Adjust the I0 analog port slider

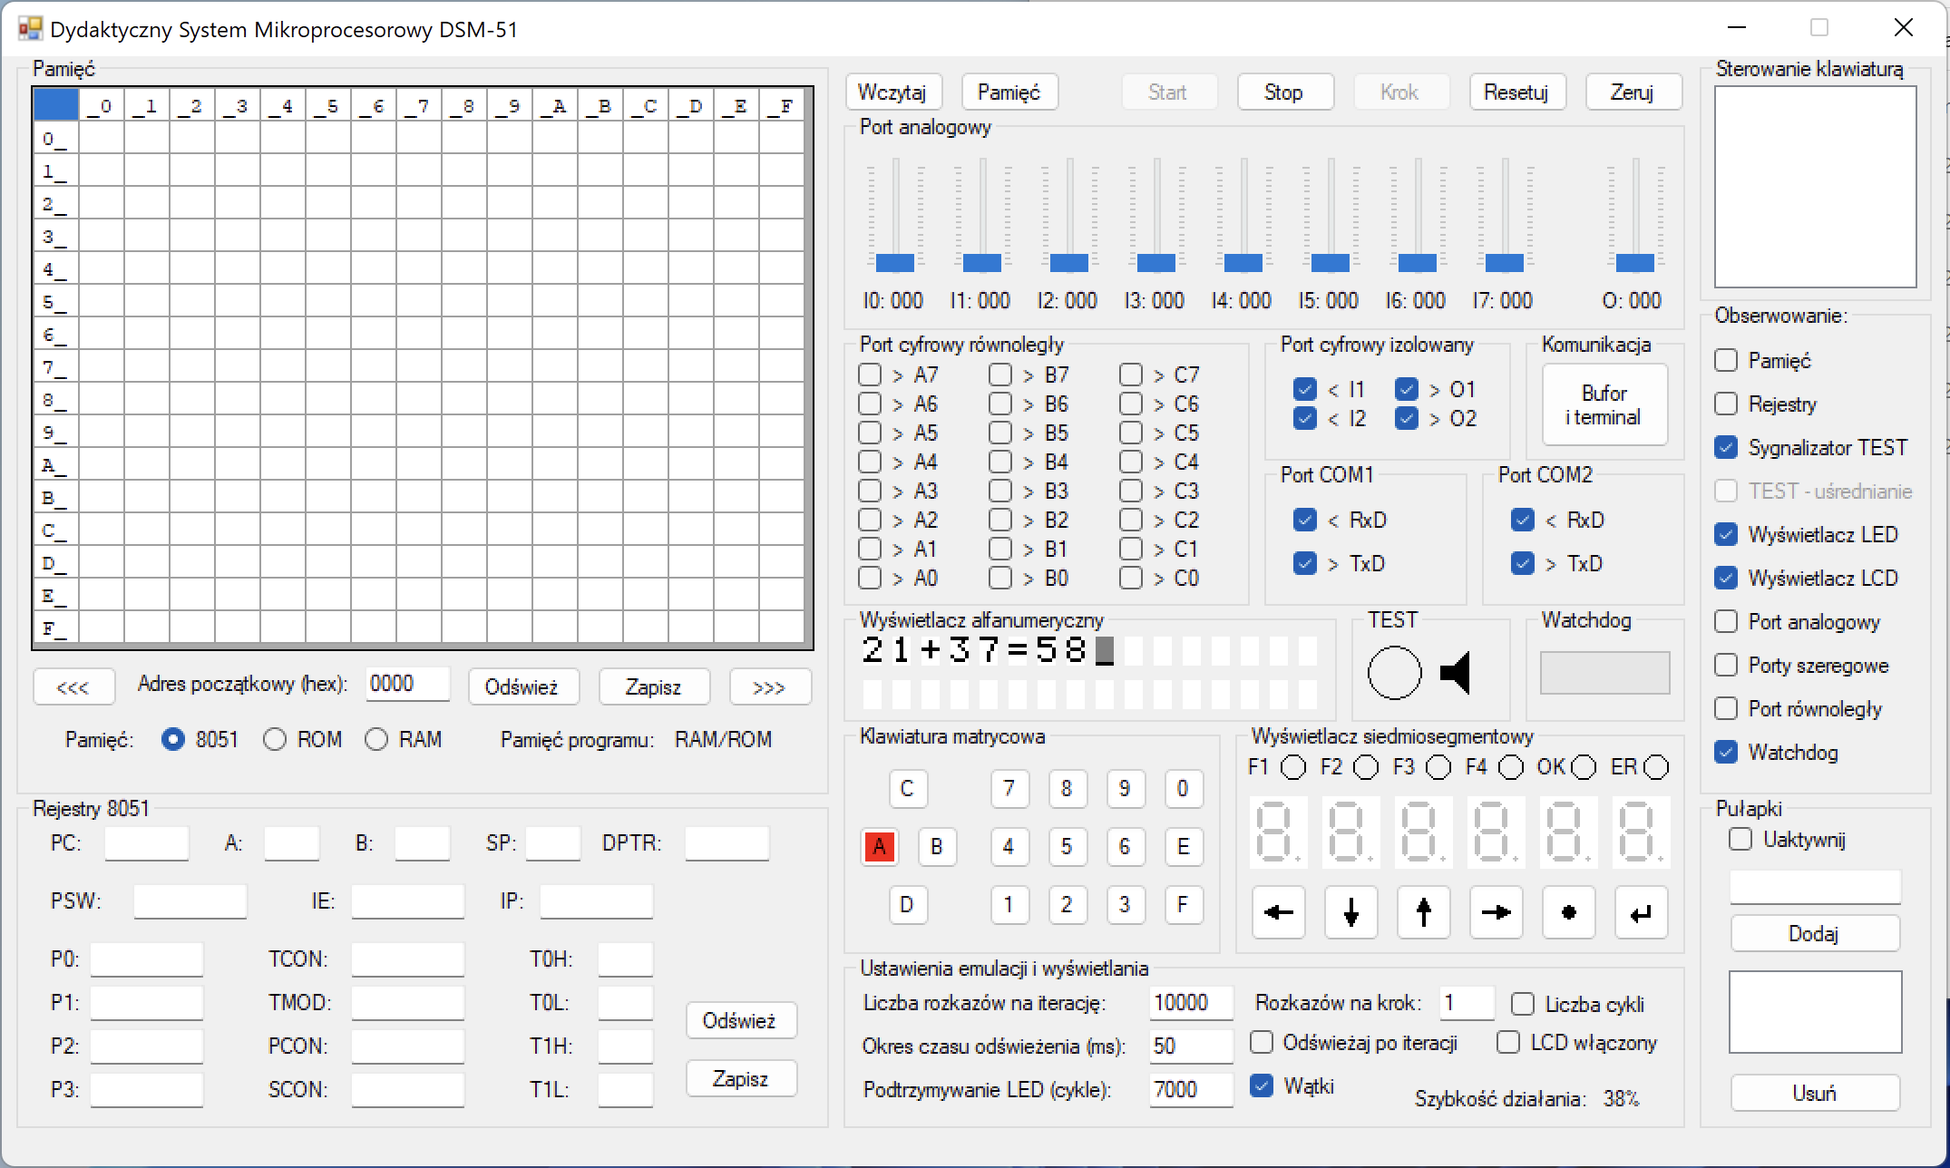894,264
